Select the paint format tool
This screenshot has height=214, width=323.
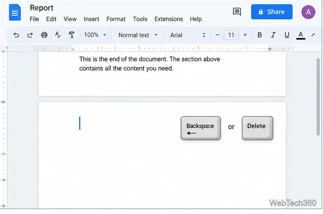click(72, 35)
